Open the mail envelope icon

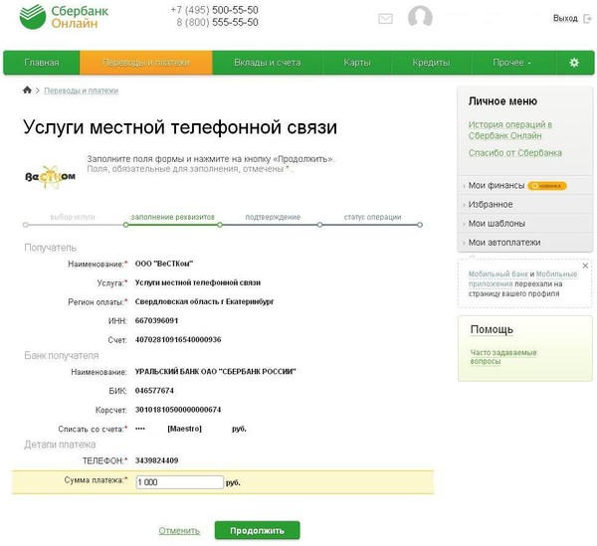coord(385,18)
